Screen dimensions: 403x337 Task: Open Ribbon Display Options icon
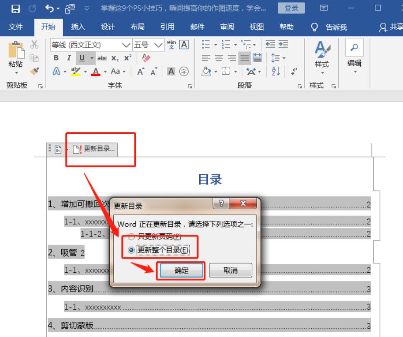tap(324, 8)
